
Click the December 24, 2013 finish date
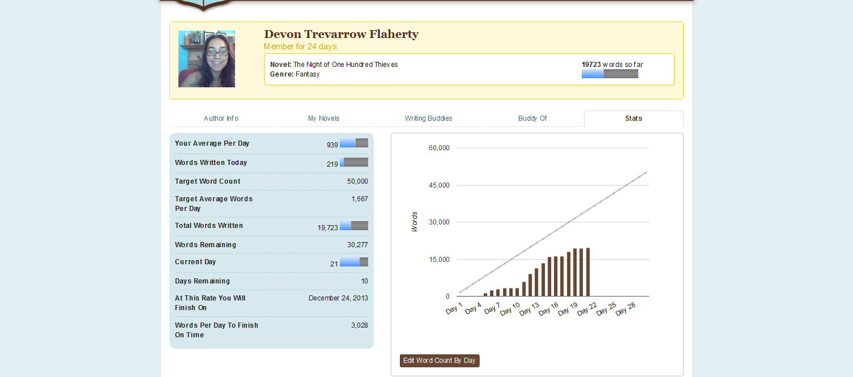[x=338, y=298]
